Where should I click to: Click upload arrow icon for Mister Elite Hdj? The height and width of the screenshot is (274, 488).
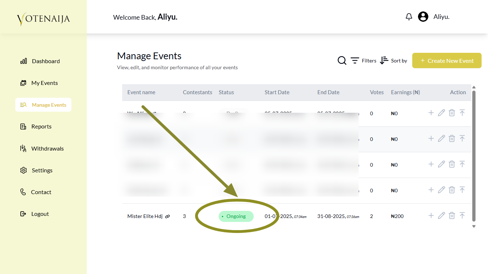(462, 215)
